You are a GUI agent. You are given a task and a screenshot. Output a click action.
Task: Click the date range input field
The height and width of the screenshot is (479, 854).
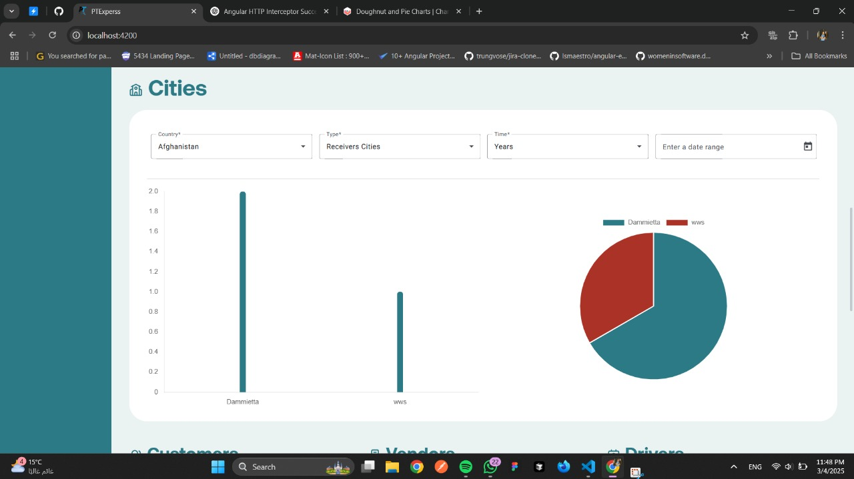click(x=727, y=147)
